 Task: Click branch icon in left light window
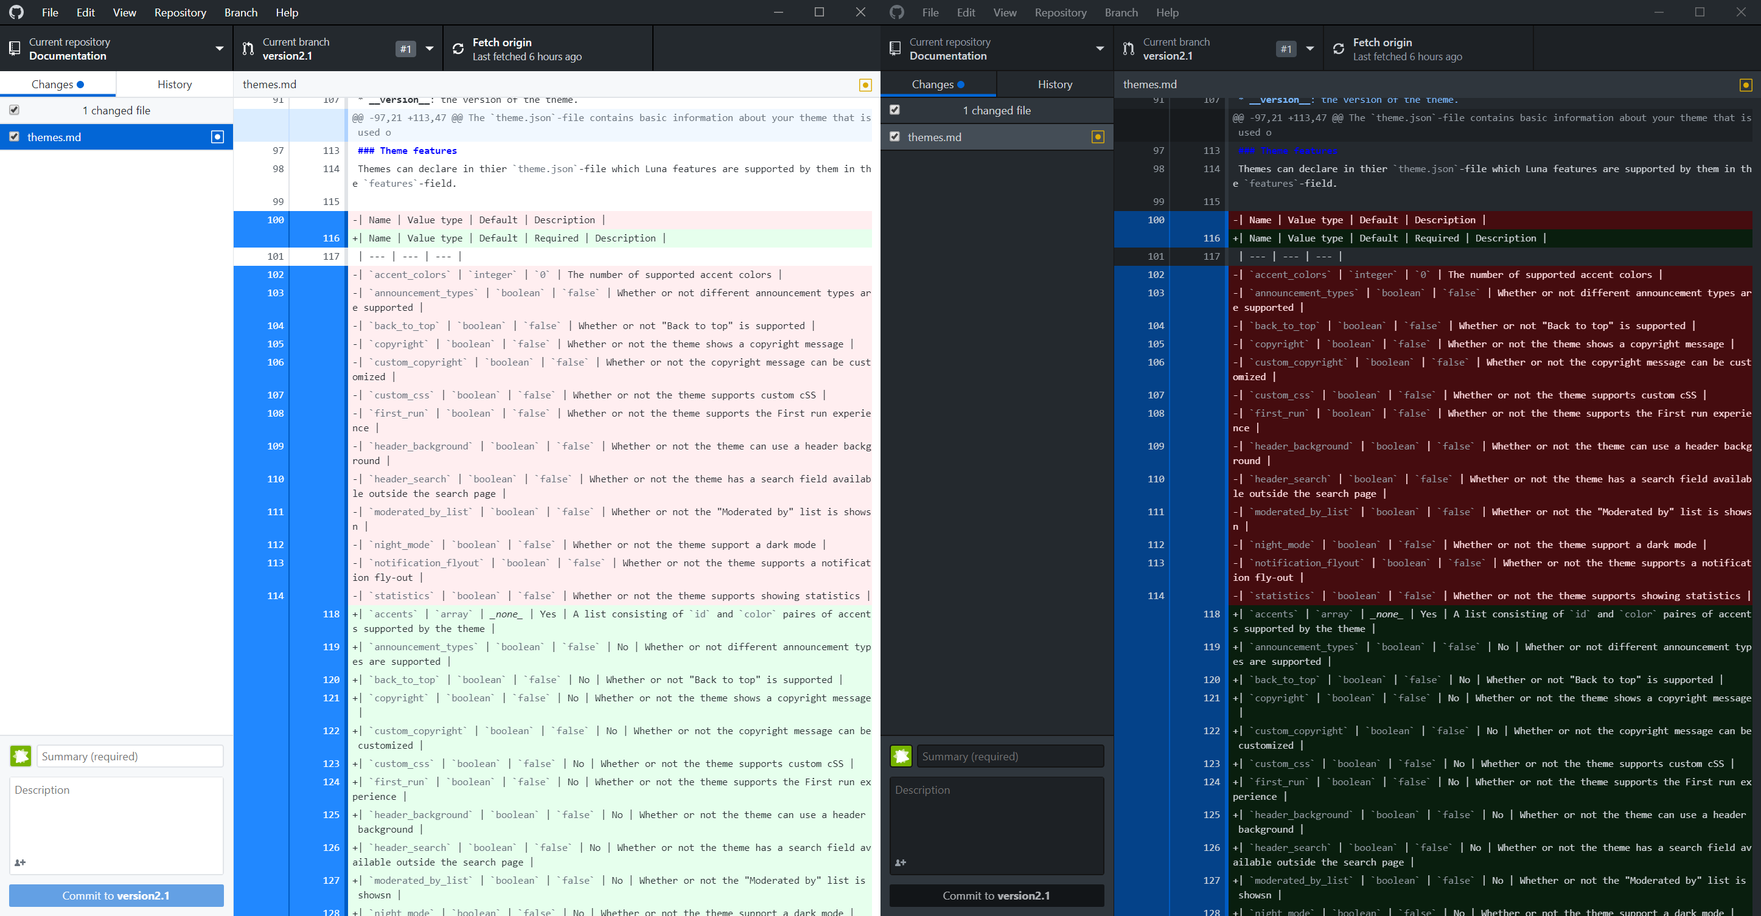248,49
